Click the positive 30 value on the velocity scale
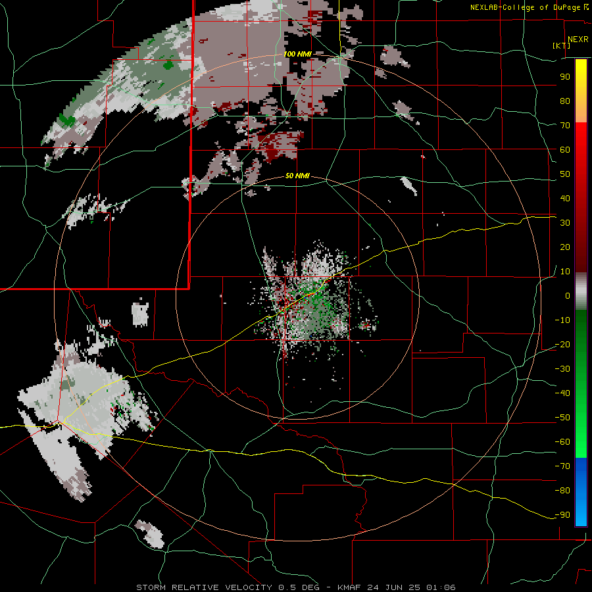This screenshot has height=592, width=592. click(x=565, y=223)
